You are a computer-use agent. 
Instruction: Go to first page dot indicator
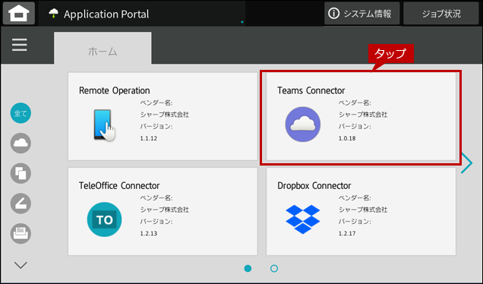pos(248,269)
